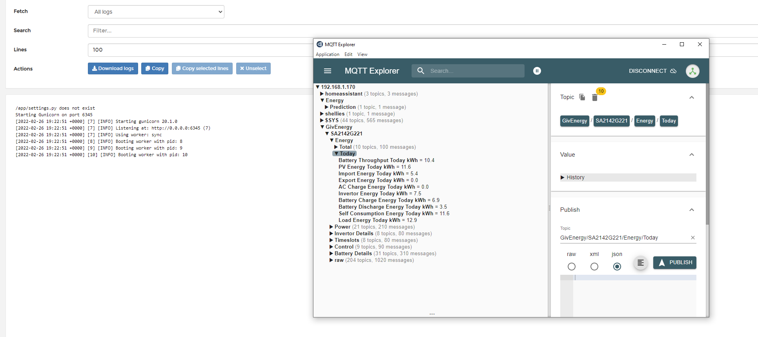Screen dimensions: 758x337
Task: Click the format JSON align icon
Action: tap(641, 263)
